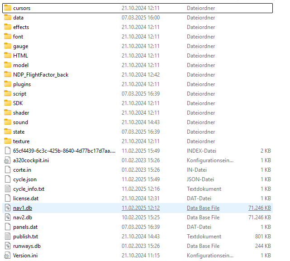Screen dimensions: 290x261
Task: Click the date 21.10.2024 14:43 of sound folder
Action: (x=141, y=122)
